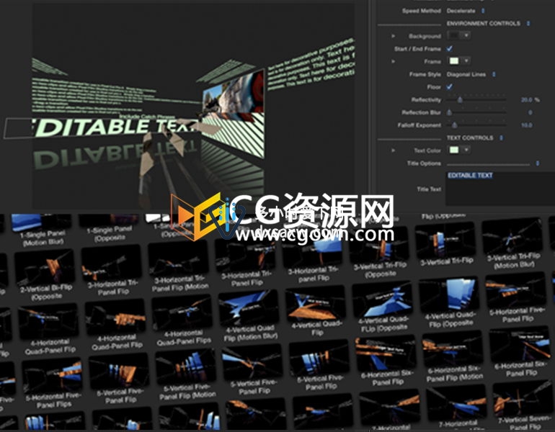Image resolution: width=555 pixels, height=432 pixels.
Task: Open the ENVIRONMENT CONTROLS section popup arrows
Action: 528,23
